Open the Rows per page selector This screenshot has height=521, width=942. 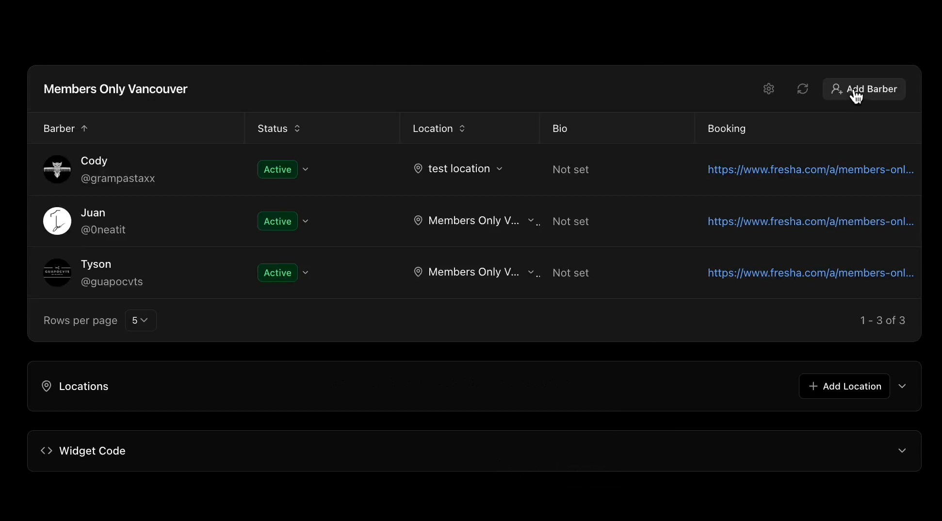click(x=140, y=320)
